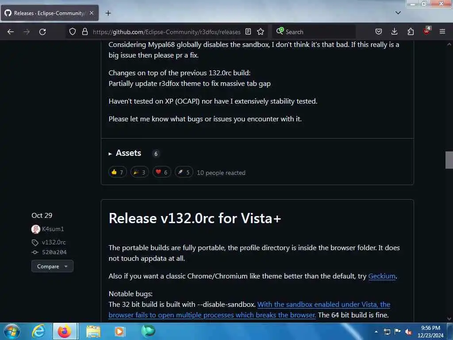
Task: Switch to Firefox taskbar button
Action: click(x=65, y=331)
